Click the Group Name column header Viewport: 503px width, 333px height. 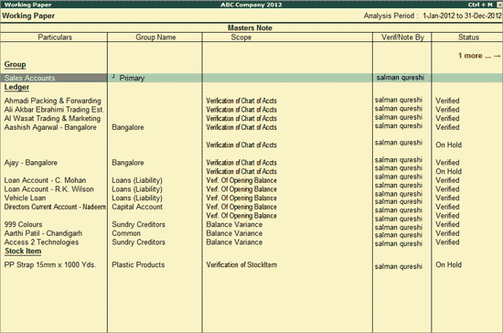pos(155,38)
